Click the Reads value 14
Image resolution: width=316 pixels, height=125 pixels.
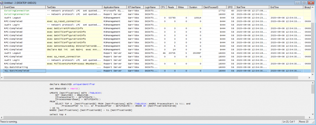[x=172, y=50]
